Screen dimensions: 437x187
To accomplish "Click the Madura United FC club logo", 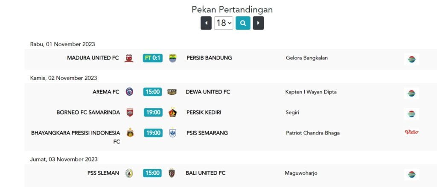I will pos(129,58).
